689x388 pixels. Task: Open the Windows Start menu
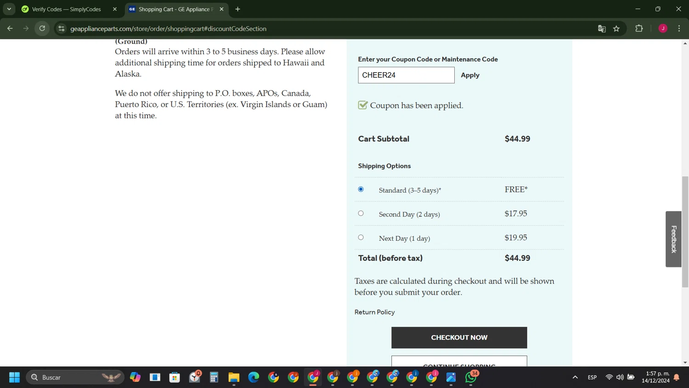pos(14,377)
